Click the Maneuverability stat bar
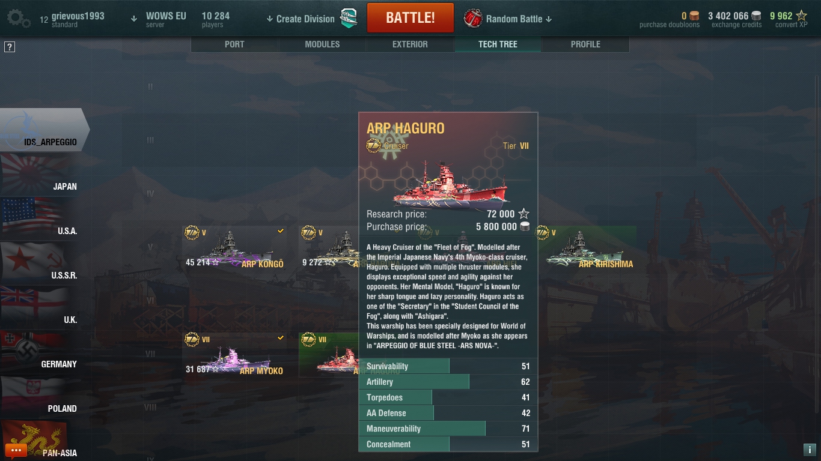 coord(448,429)
